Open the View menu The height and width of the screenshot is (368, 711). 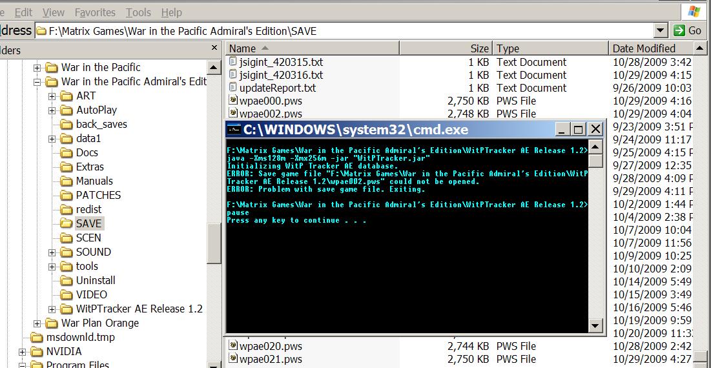point(54,13)
